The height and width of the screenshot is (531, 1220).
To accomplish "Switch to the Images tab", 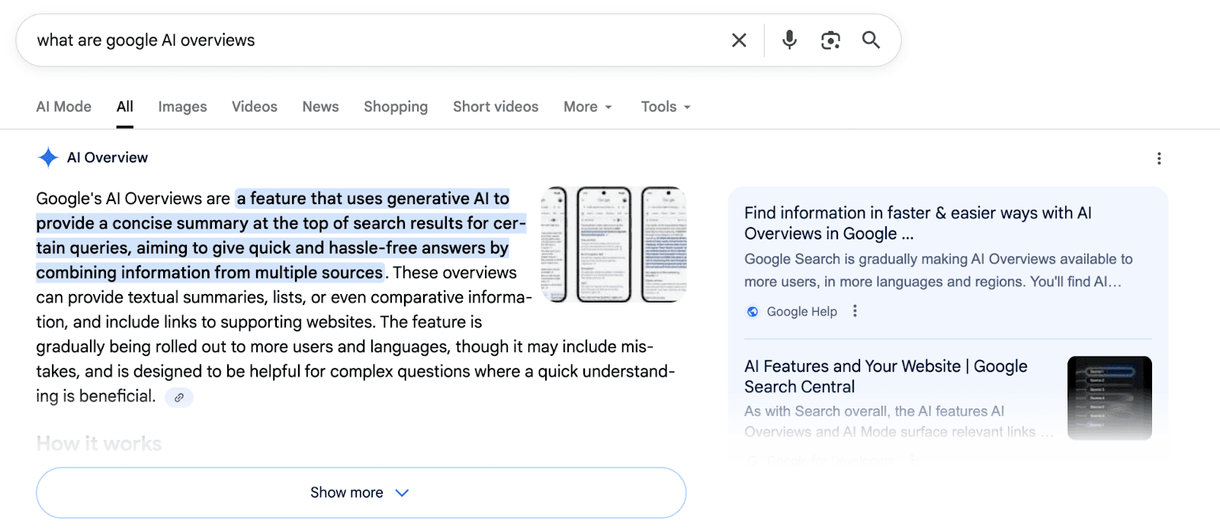I will click(181, 107).
